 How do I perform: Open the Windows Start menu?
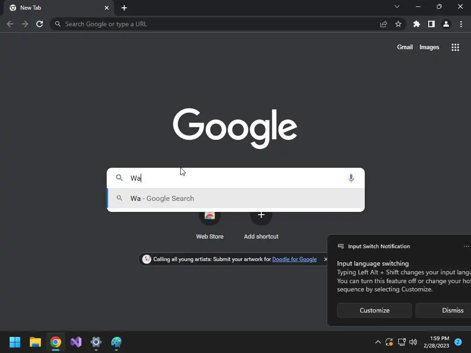[15, 342]
